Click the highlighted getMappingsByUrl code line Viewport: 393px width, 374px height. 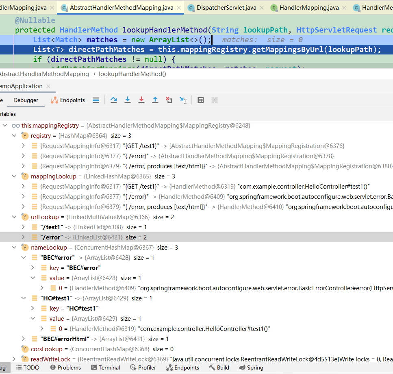[x=197, y=49]
